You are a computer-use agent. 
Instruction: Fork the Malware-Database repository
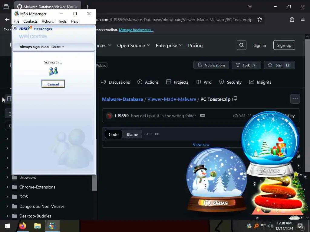(x=246, y=65)
